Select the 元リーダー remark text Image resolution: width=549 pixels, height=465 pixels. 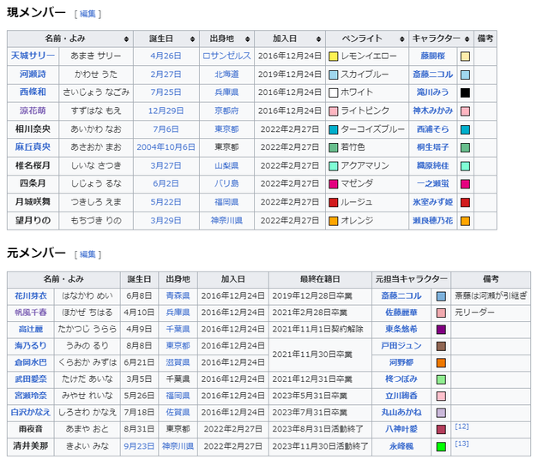(474, 313)
